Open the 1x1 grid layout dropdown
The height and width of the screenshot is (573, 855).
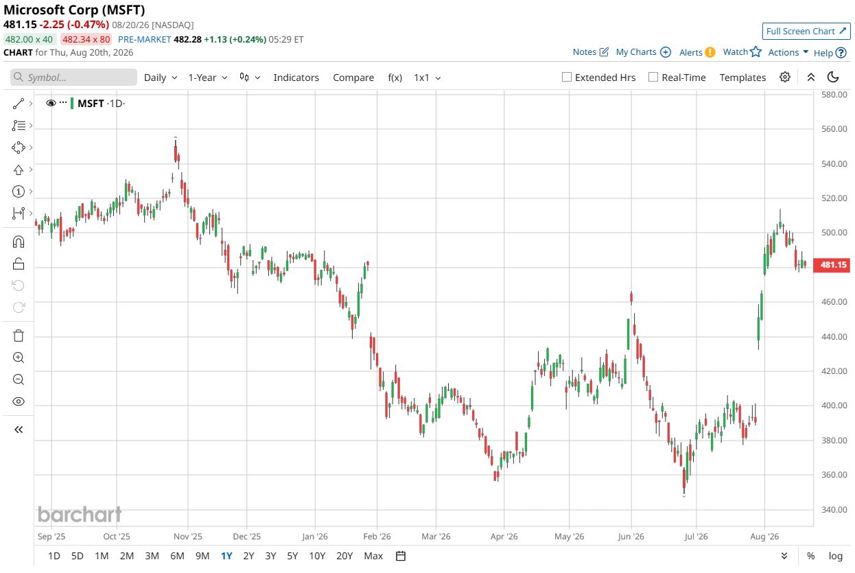pyautogui.click(x=427, y=78)
